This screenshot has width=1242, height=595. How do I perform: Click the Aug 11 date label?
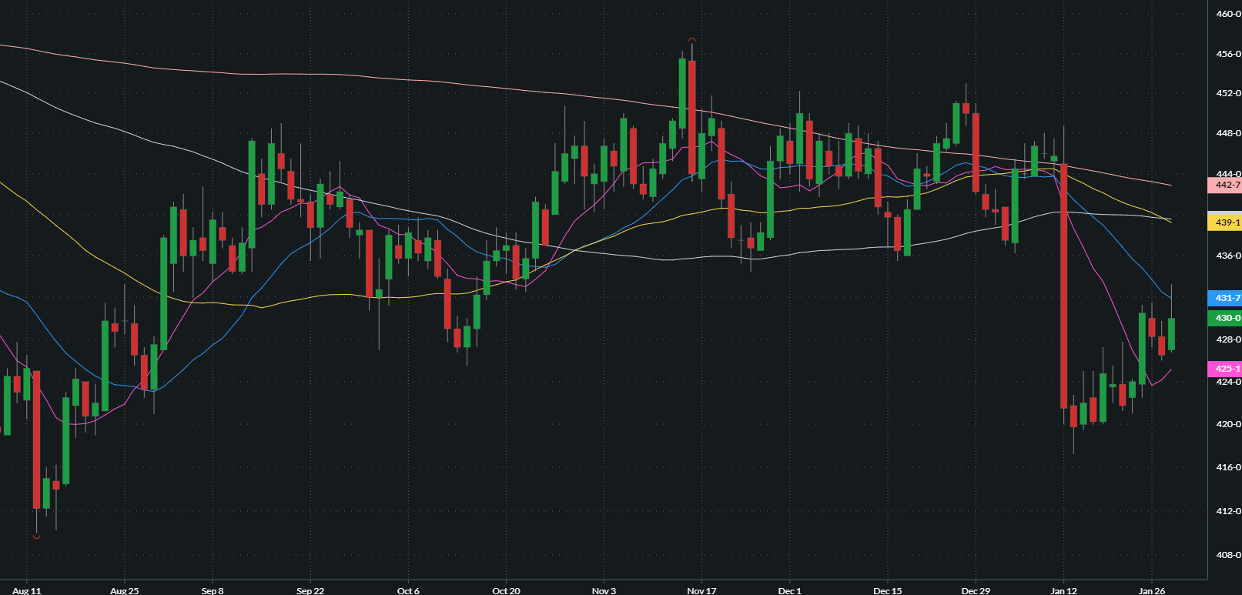coord(27,590)
